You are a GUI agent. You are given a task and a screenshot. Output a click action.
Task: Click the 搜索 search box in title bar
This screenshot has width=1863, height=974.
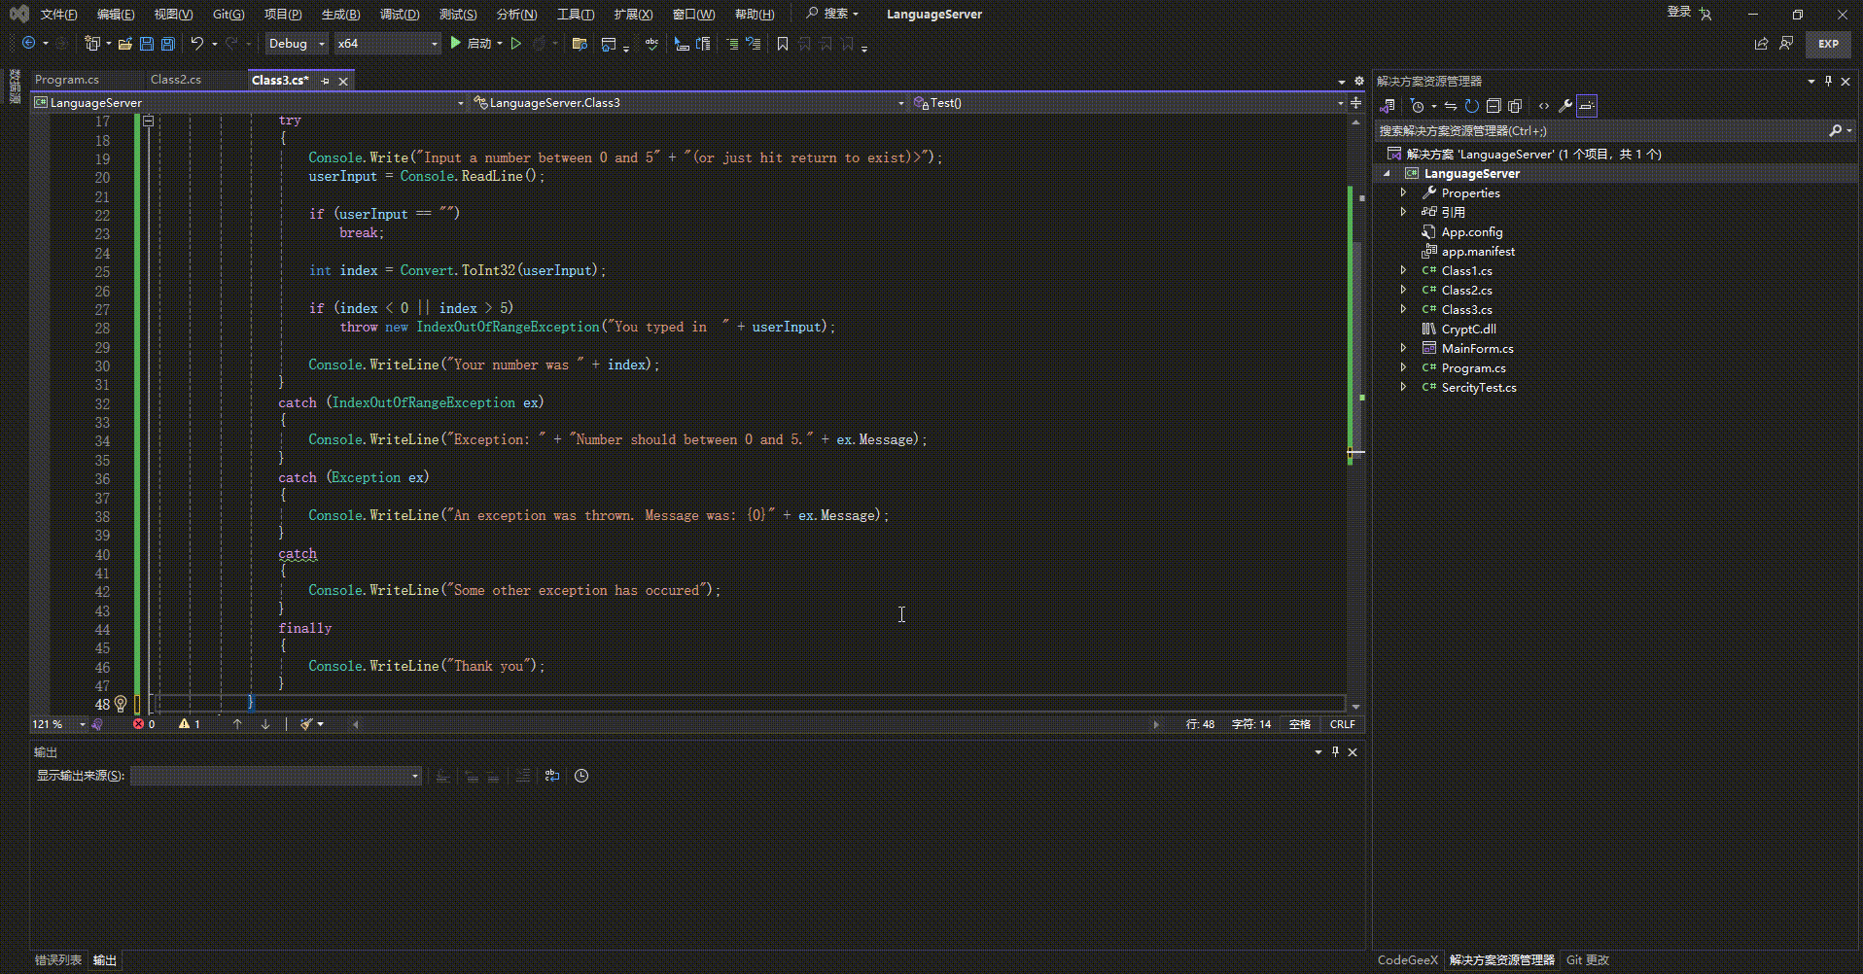click(833, 14)
